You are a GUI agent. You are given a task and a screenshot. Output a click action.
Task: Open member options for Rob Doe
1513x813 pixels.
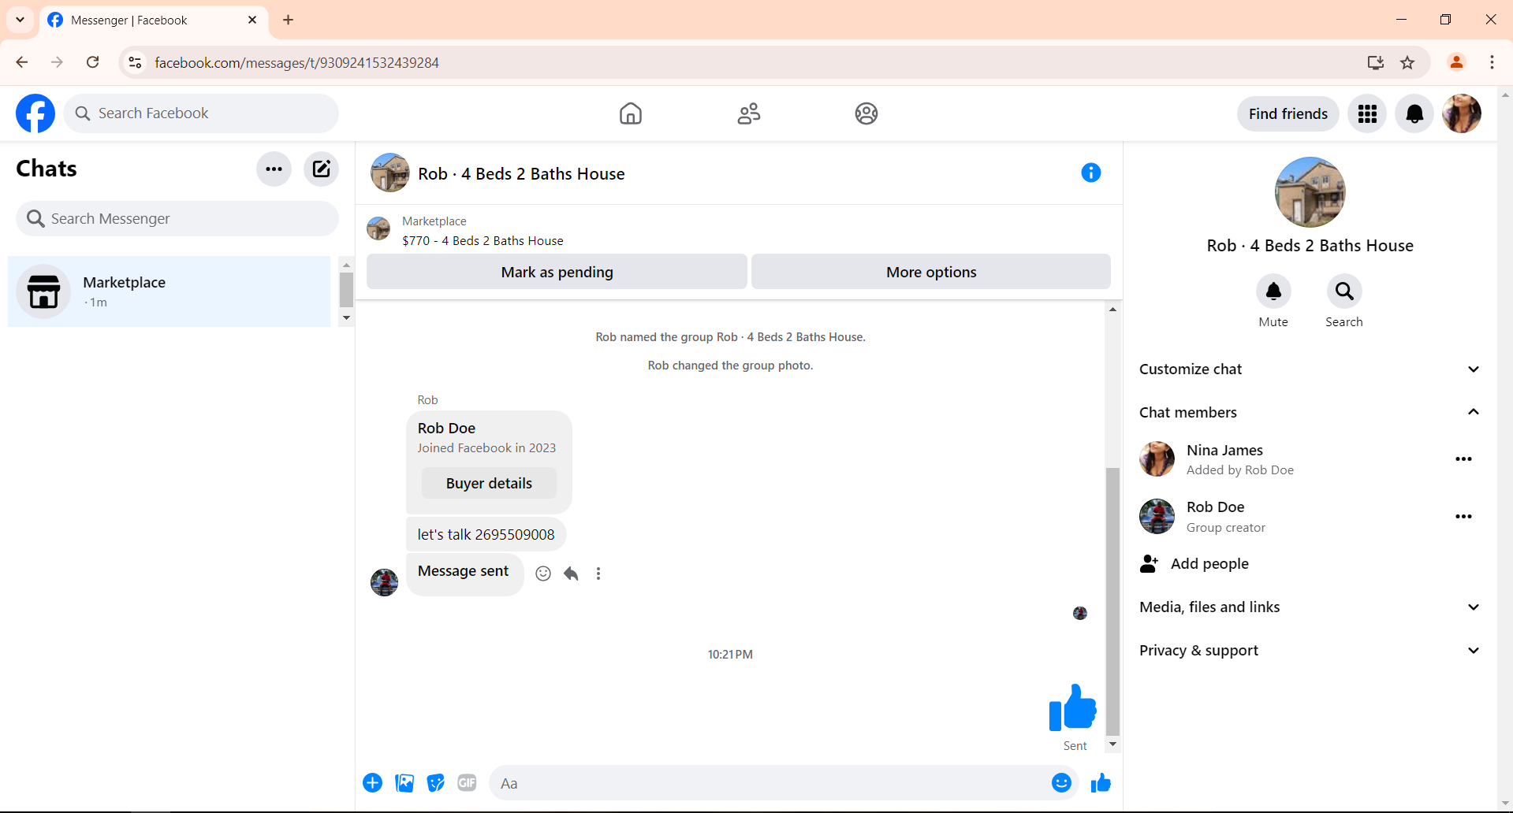tap(1463, 517)
